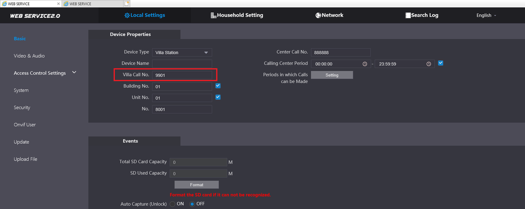Open the Device Type dropdown
525x209 pixels.
tap(206, 53)
